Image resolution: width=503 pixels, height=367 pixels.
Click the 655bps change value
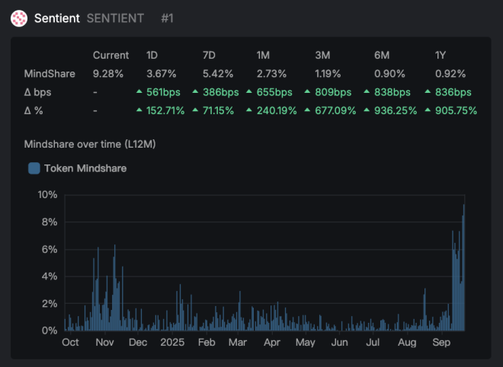pyautogui.click(x=274, y=92)
